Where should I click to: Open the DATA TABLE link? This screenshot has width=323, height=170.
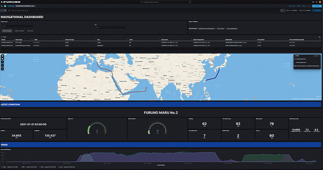point(221,28)
